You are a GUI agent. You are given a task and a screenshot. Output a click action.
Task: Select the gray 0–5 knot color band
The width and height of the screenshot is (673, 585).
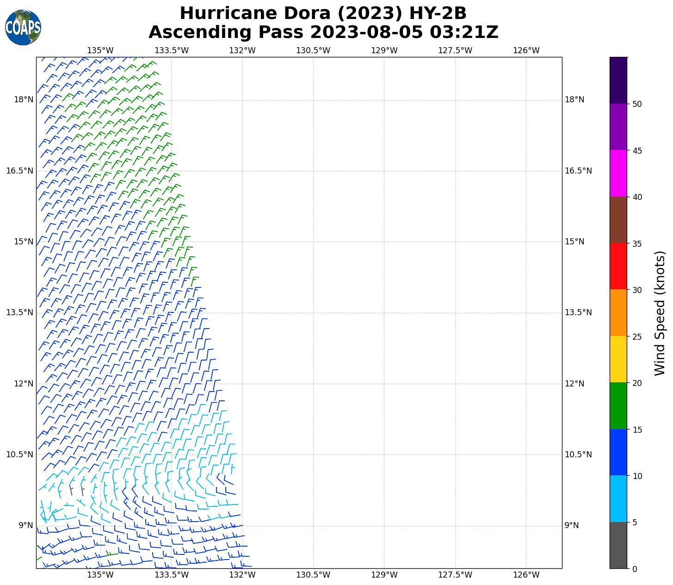click(618, 545)
